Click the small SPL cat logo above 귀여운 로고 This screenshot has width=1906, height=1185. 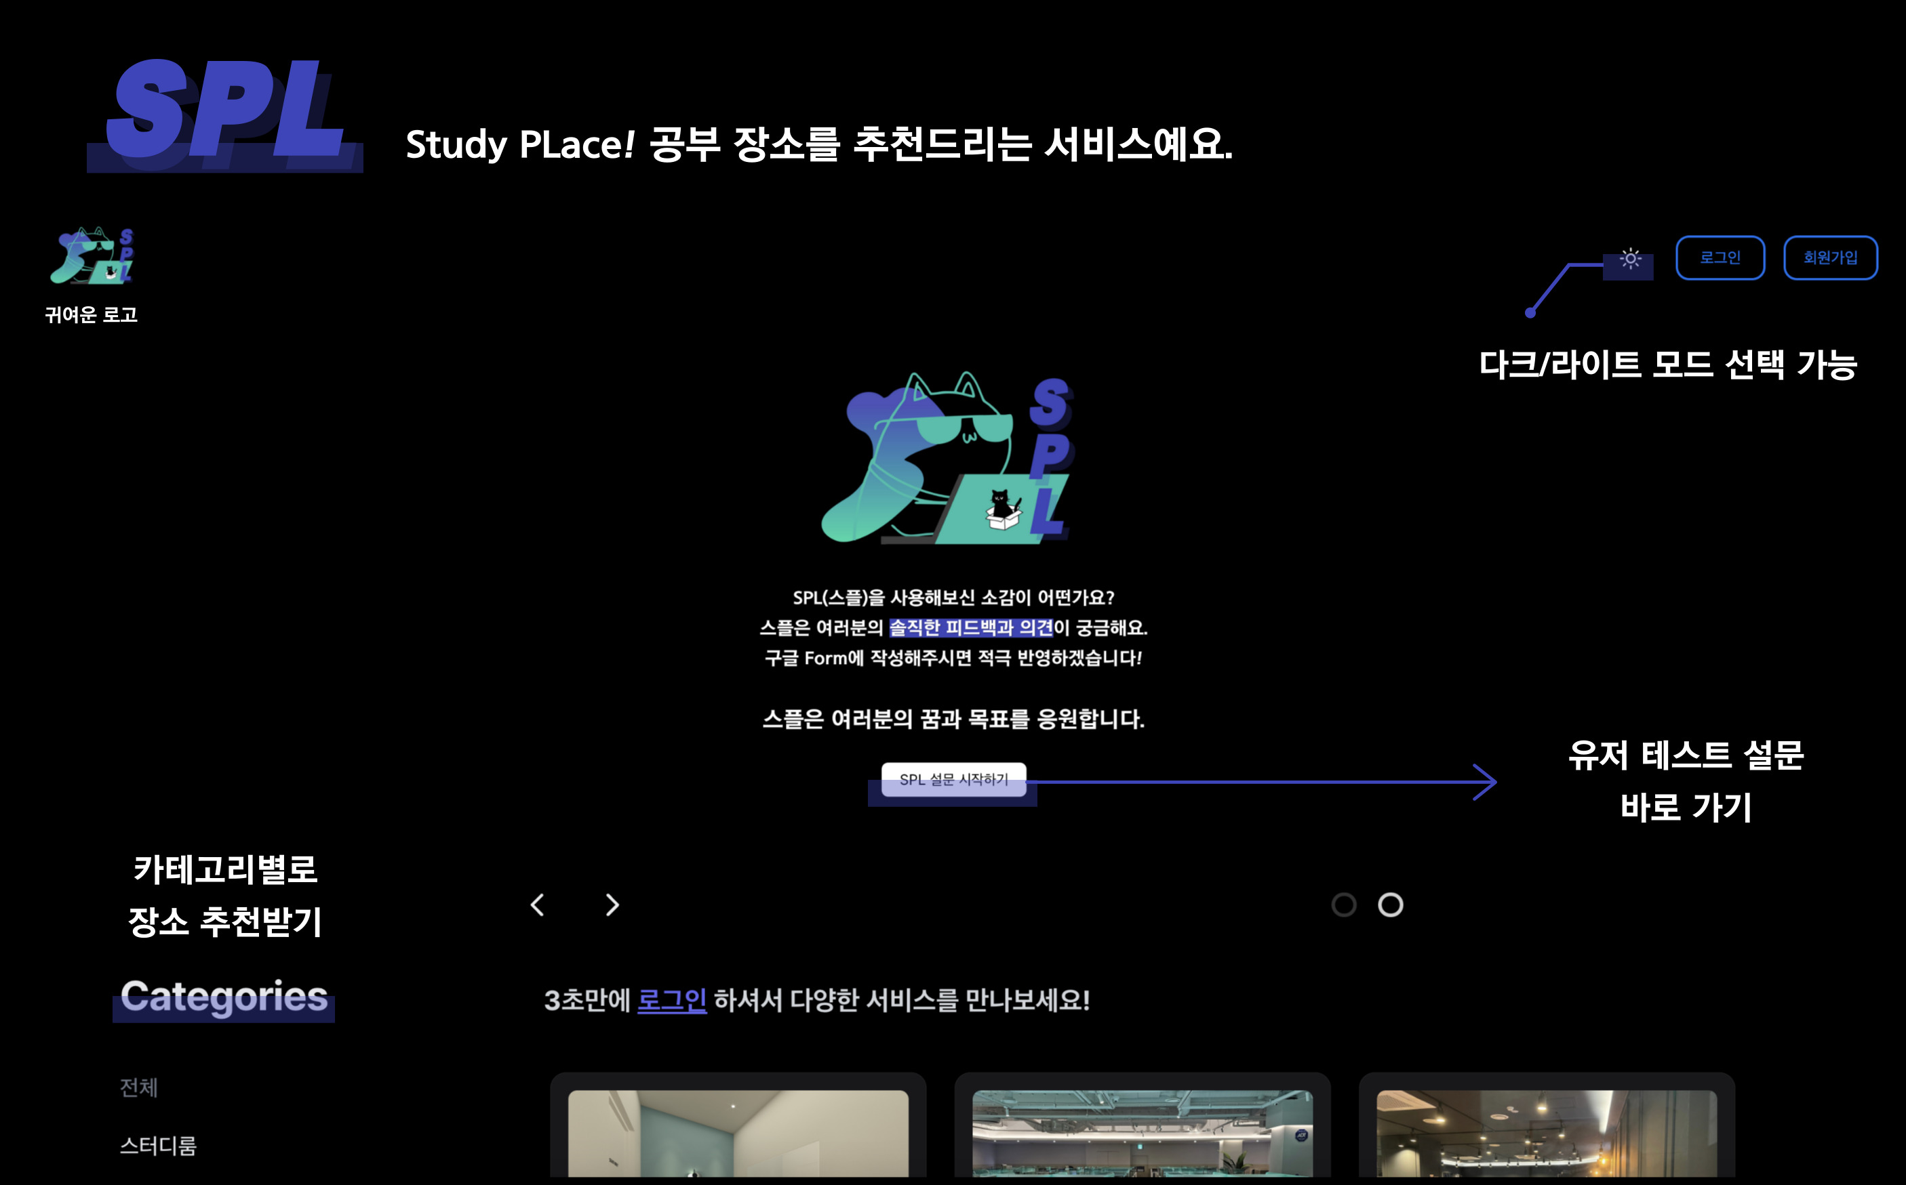tap(92, 255)
